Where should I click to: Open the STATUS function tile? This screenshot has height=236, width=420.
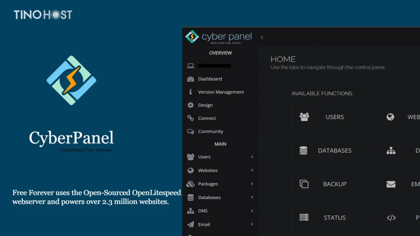[x=331, y=218]
